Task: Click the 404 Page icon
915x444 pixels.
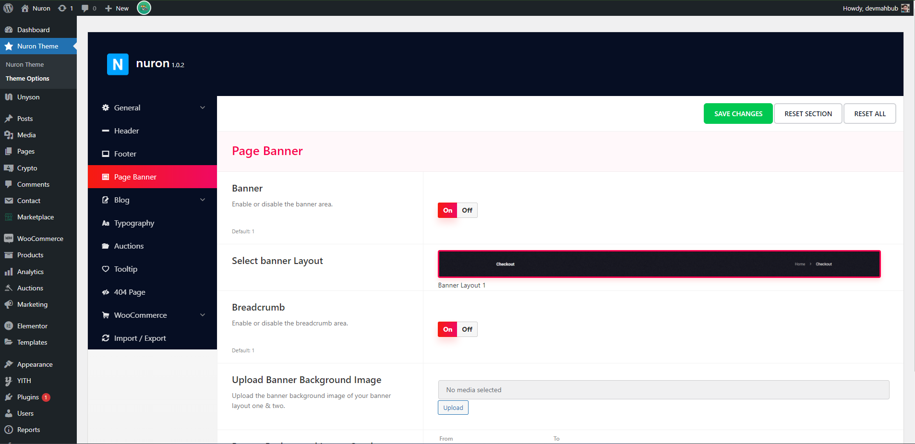Action: click(106, 292)
